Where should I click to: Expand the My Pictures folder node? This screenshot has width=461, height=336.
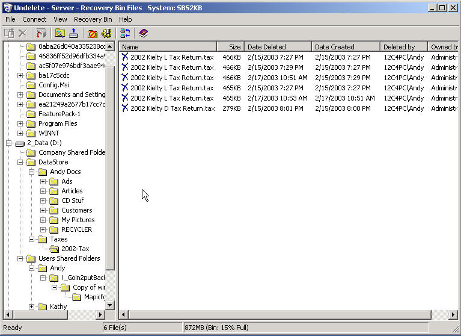point(43,220)
